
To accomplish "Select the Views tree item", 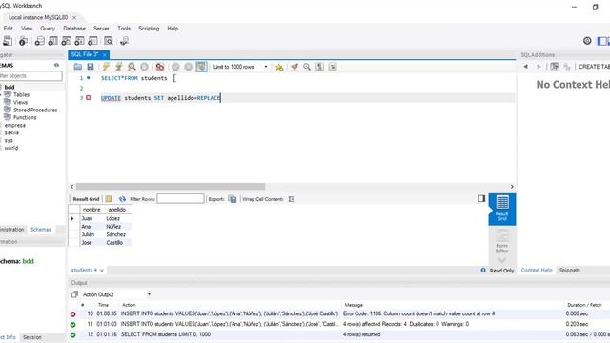I will tap(20, 102).
